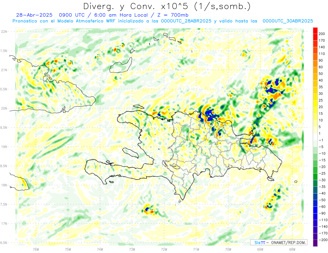Click the "18N" latitude label
328x253 pixels.
4,185
